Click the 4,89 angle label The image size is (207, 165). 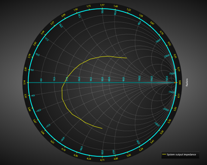pyautogui.click(x=116, y=159)
